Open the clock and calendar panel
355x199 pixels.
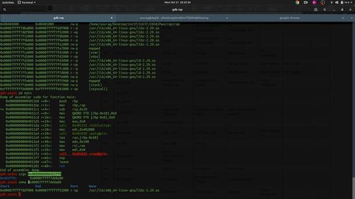click(177, 2)
